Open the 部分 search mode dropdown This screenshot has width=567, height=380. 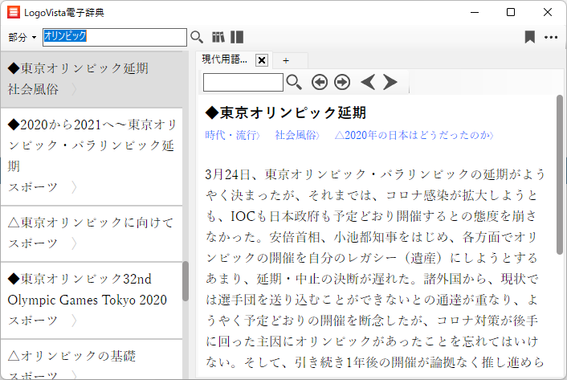click(22, 38)
